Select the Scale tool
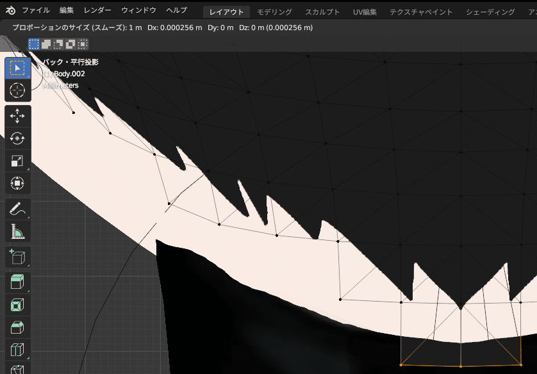537x374 pixels. point(17,161)
